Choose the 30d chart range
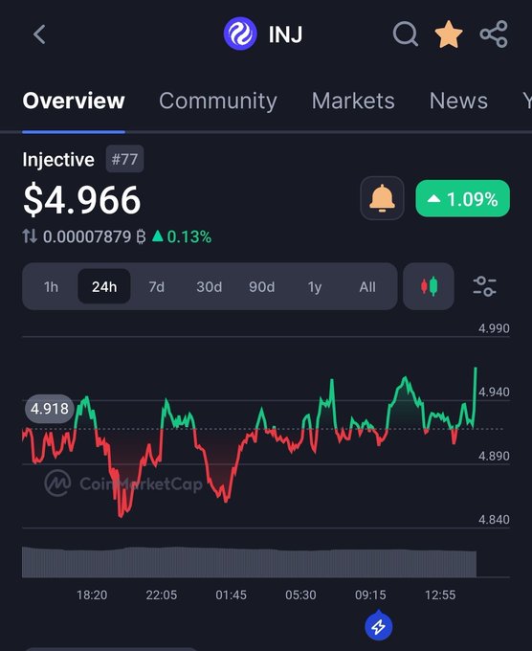The height and width of the screenshot is (651, 532). (210, 287)
